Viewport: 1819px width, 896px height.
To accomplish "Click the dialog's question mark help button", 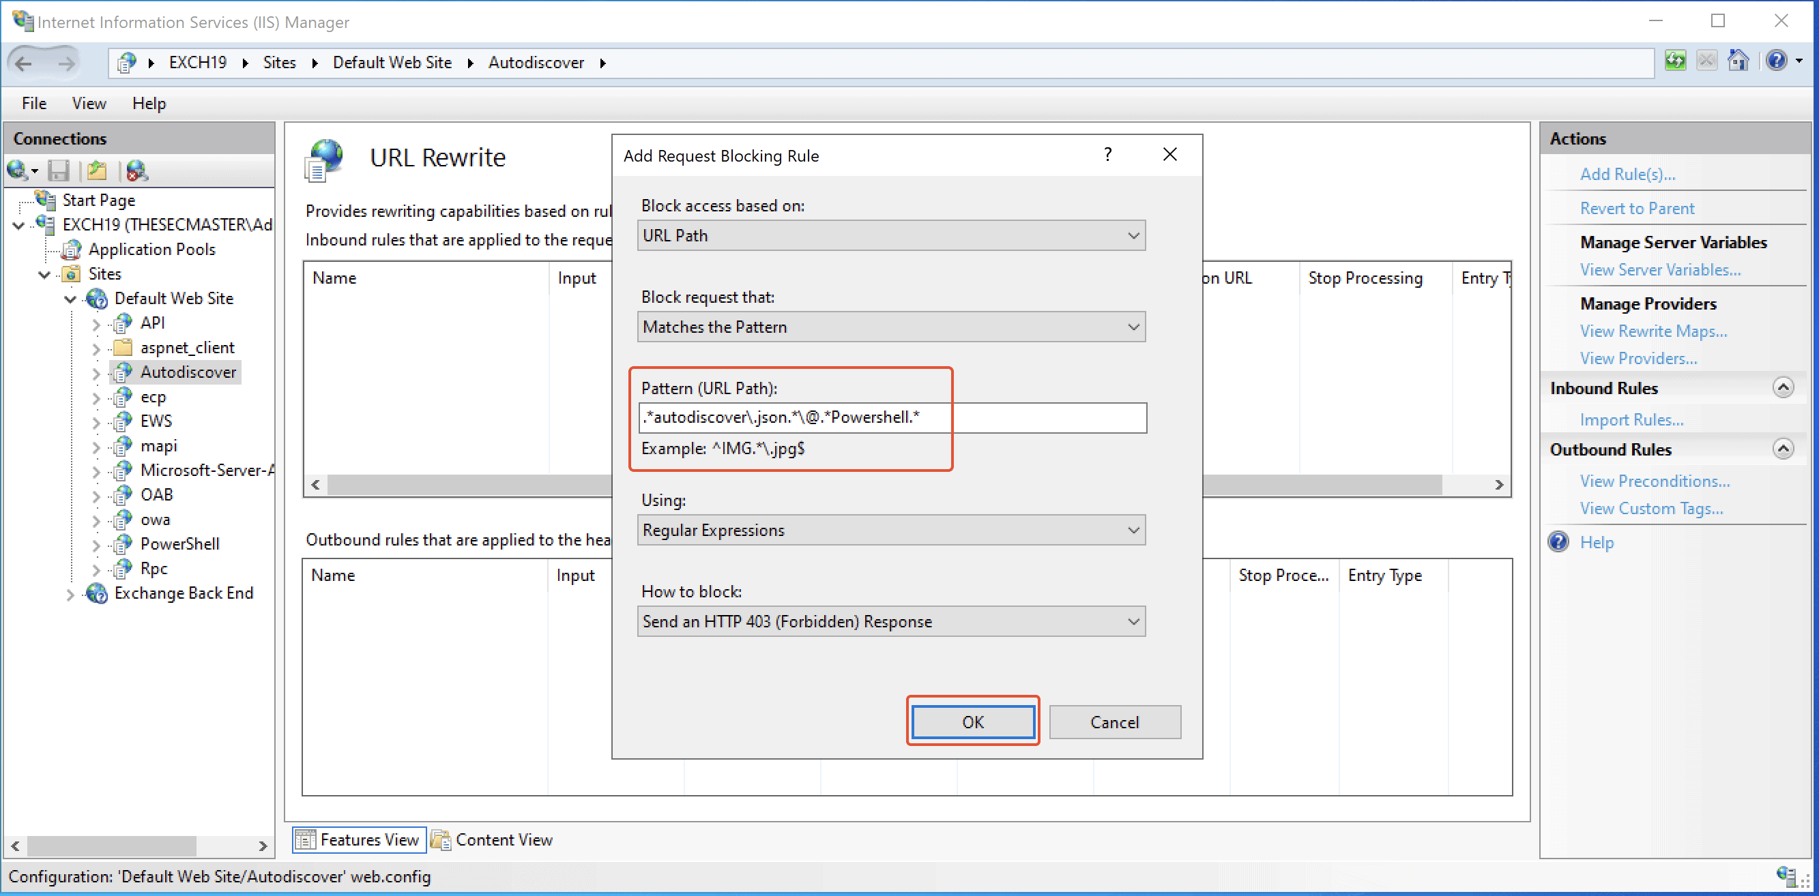I will pyautogui.click(x=1108, y=155).
